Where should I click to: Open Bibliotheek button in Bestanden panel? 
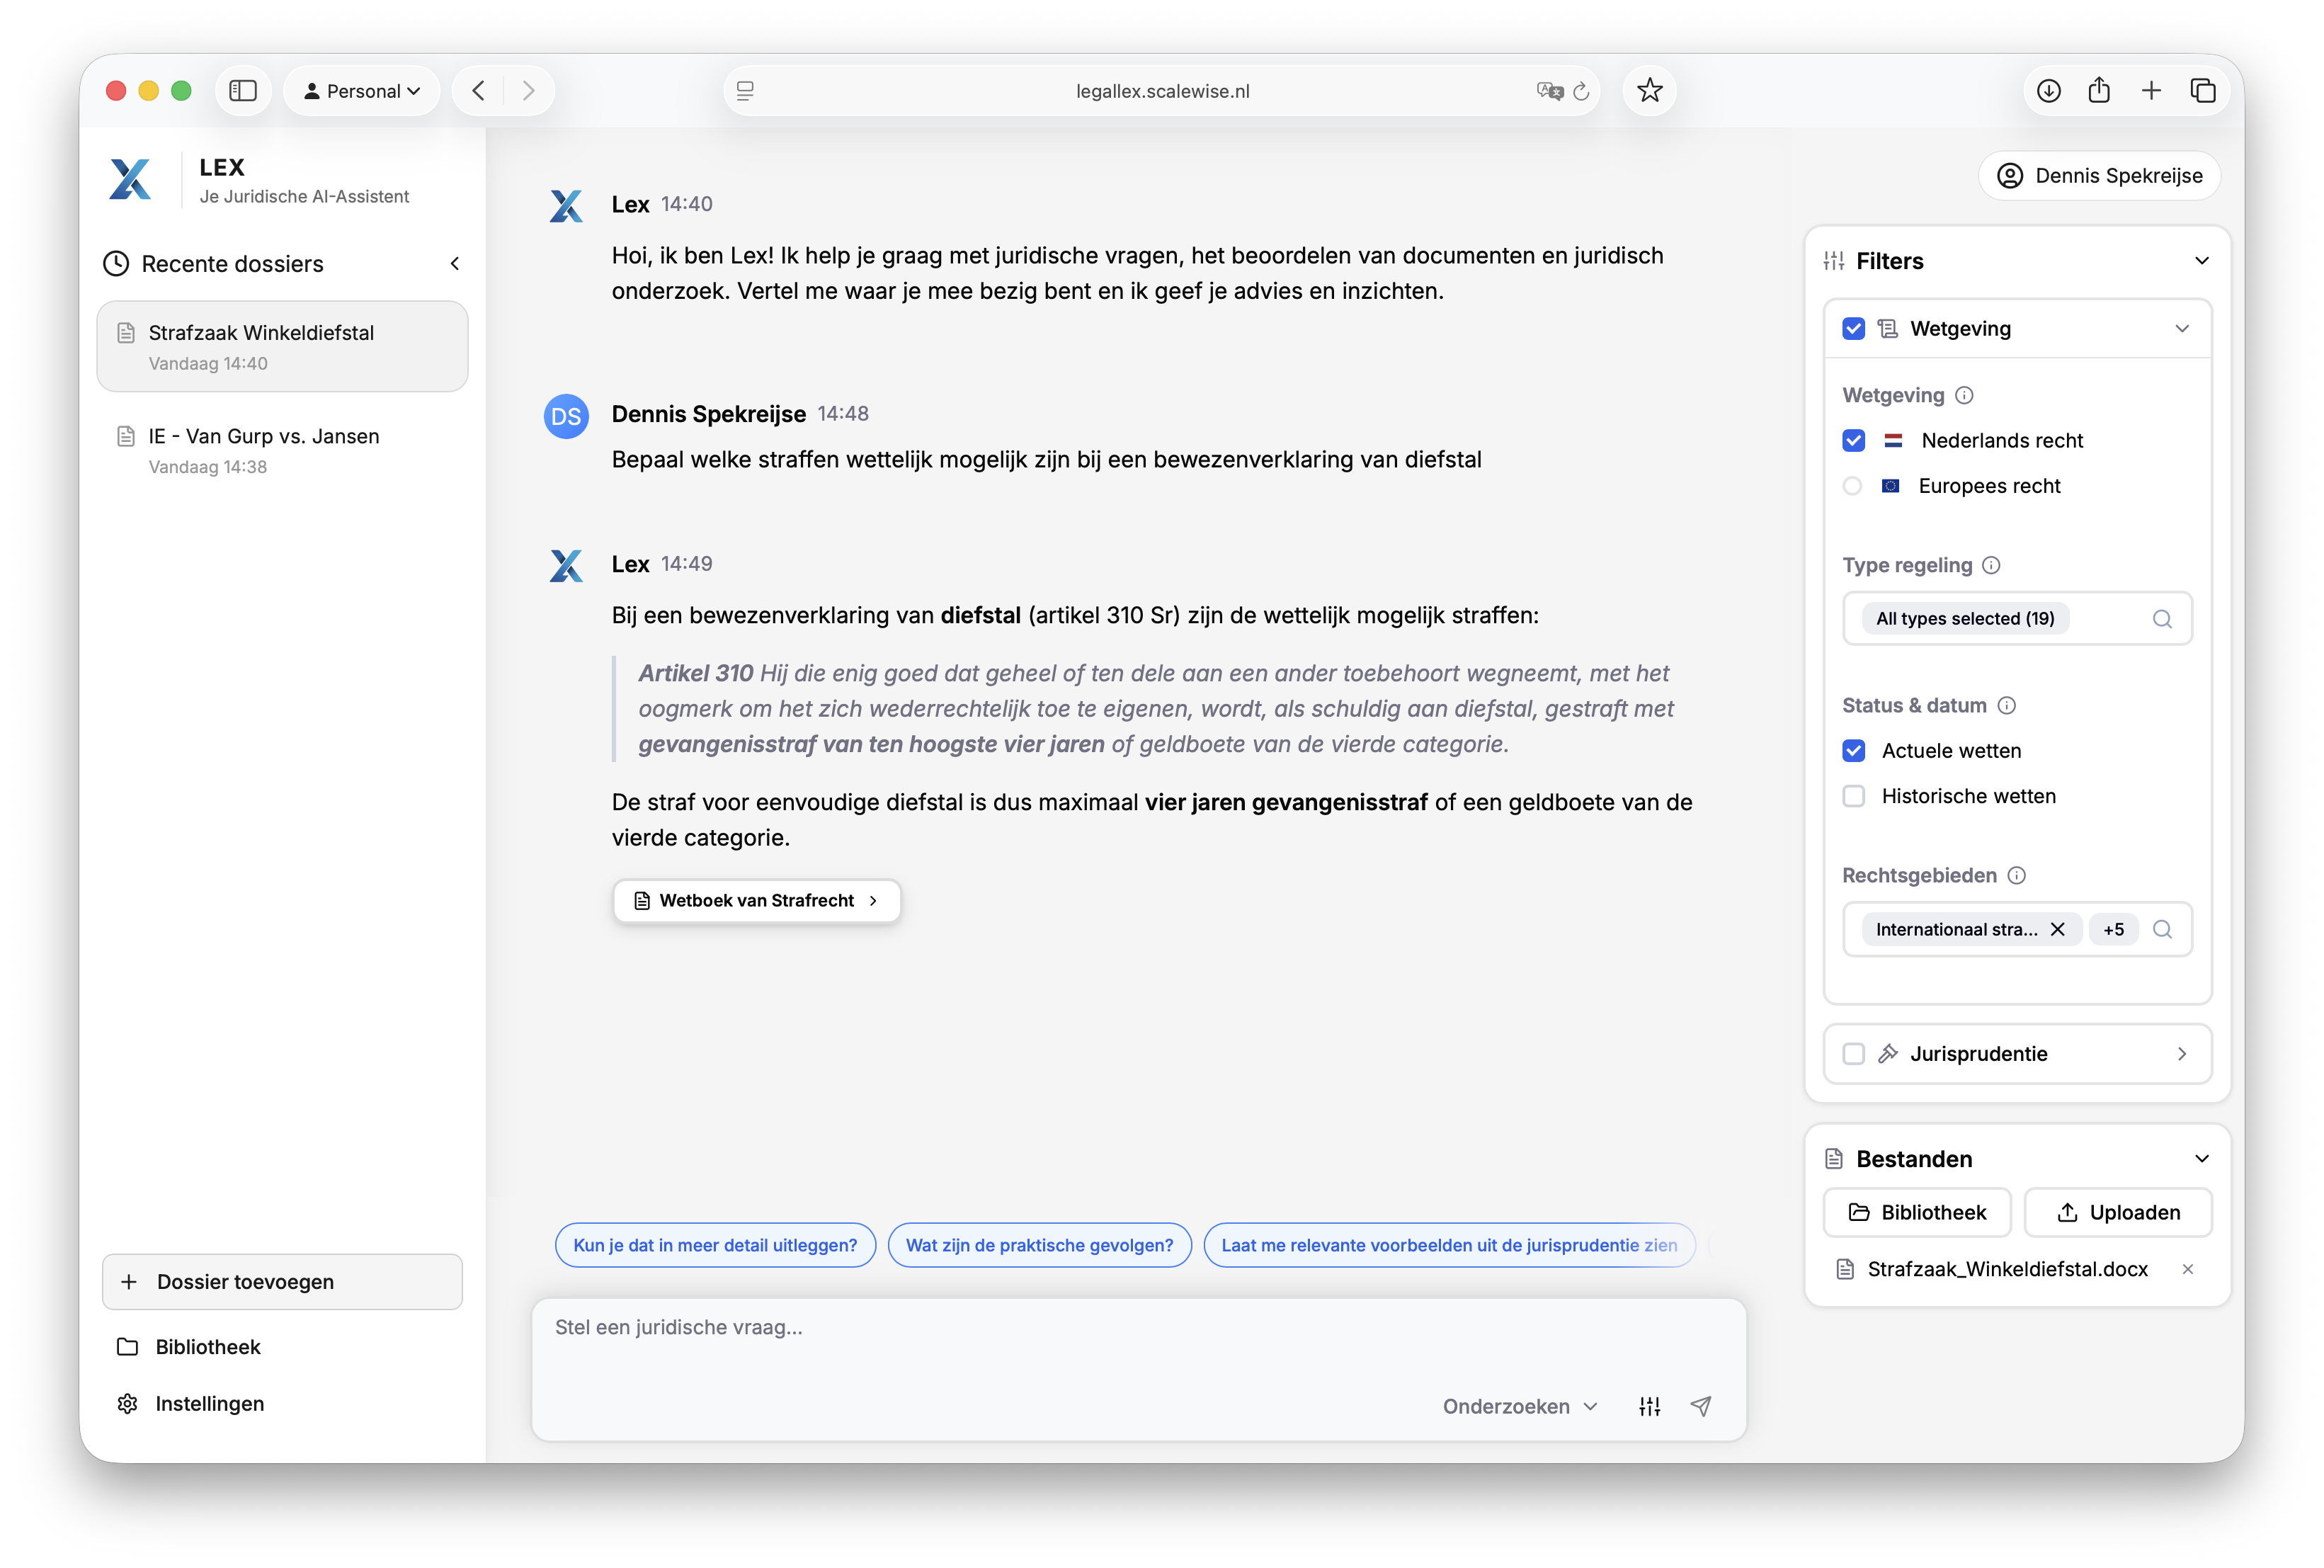click(x=1917, y=1212)
